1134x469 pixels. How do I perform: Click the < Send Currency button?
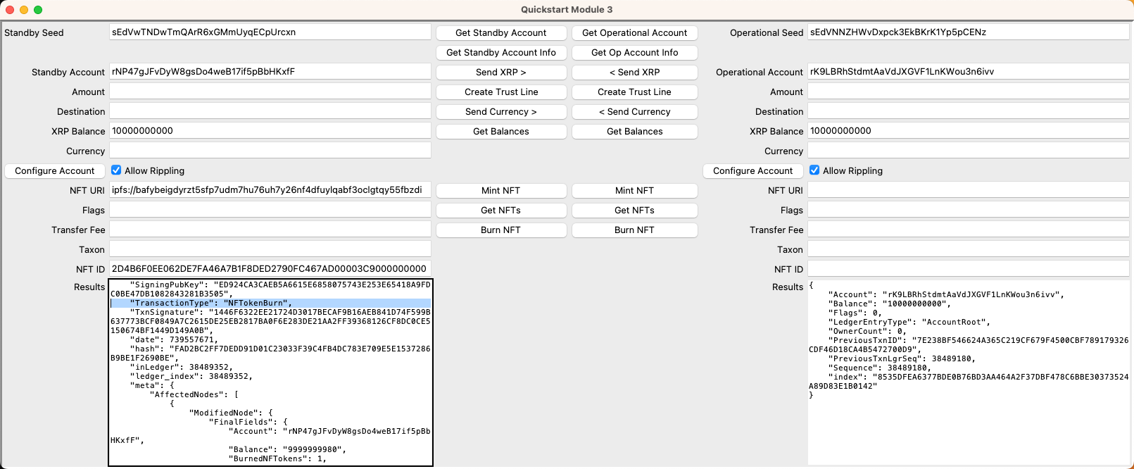coord(634,112)
